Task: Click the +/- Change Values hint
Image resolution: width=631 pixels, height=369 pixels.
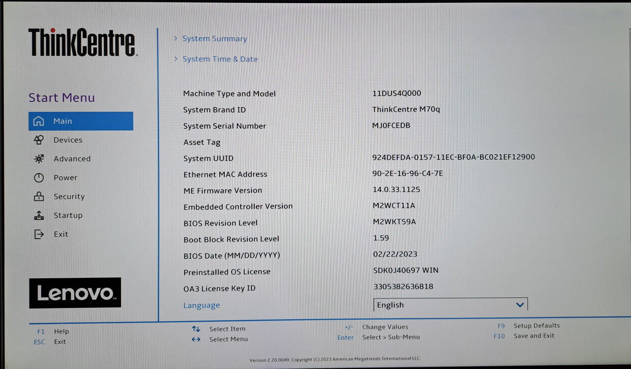Action: tap(376, 327)
